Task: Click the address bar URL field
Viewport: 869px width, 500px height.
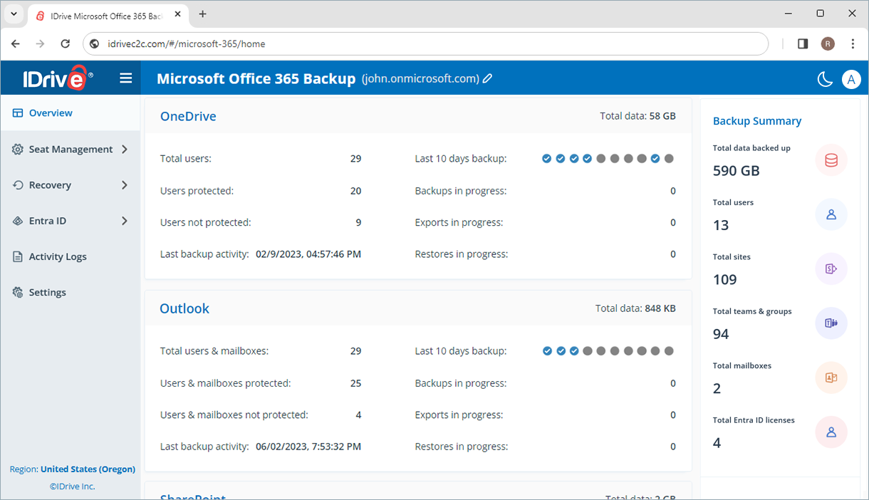Action: click(x=426, y=43)
